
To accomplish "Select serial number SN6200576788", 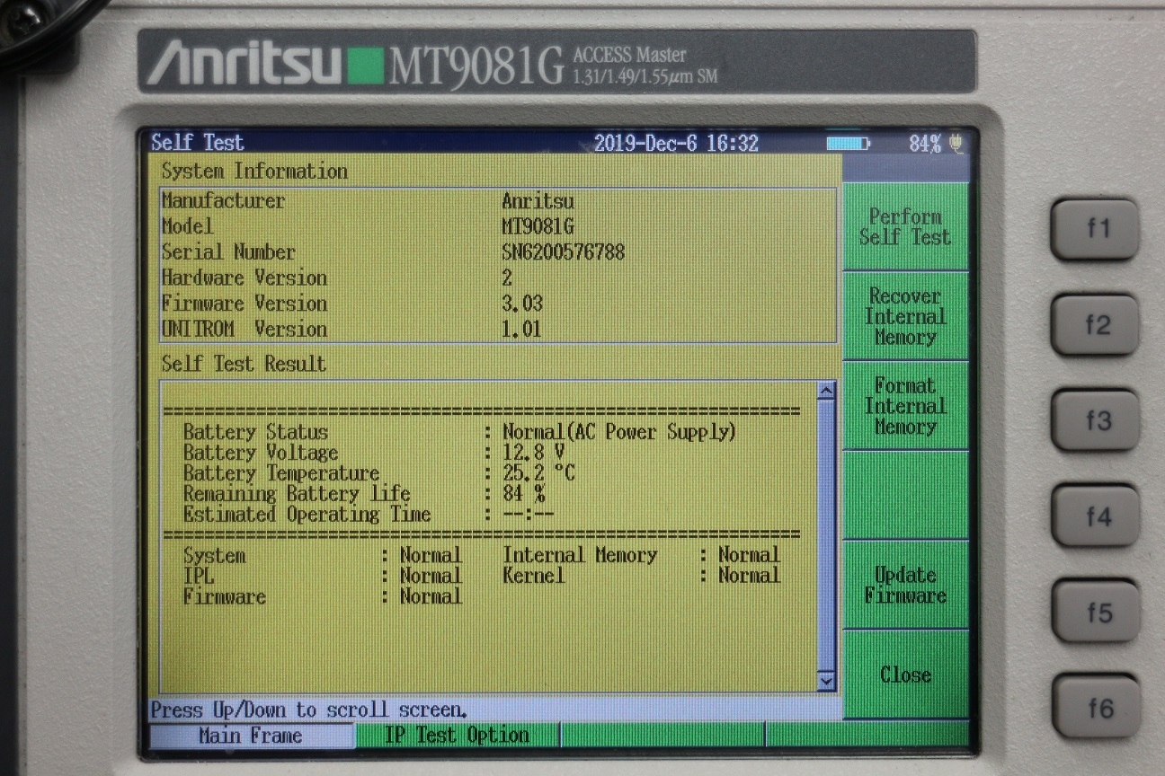I will (563, 252).
